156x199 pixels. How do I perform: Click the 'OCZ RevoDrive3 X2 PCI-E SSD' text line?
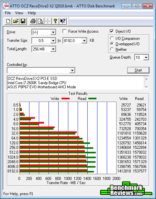[x=32, y=79]
